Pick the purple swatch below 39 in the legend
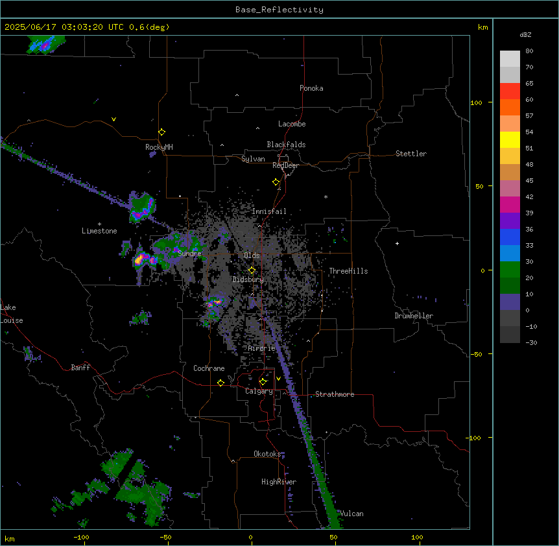The image size is (559, 546). tap(510, 220)
